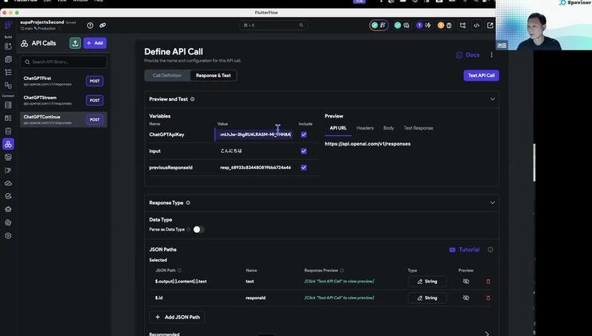Open the help question mark icon
Viewport: 592px width, 336px height.
pyautogui.click(x=90, y=26)
